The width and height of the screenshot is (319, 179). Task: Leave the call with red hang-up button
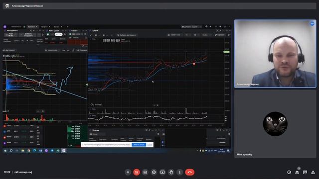(x=189, y=172)
